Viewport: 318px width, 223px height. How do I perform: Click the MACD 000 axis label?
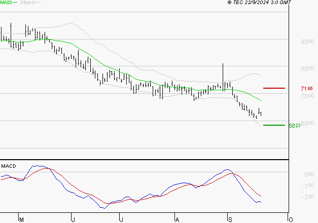[309, 174]
